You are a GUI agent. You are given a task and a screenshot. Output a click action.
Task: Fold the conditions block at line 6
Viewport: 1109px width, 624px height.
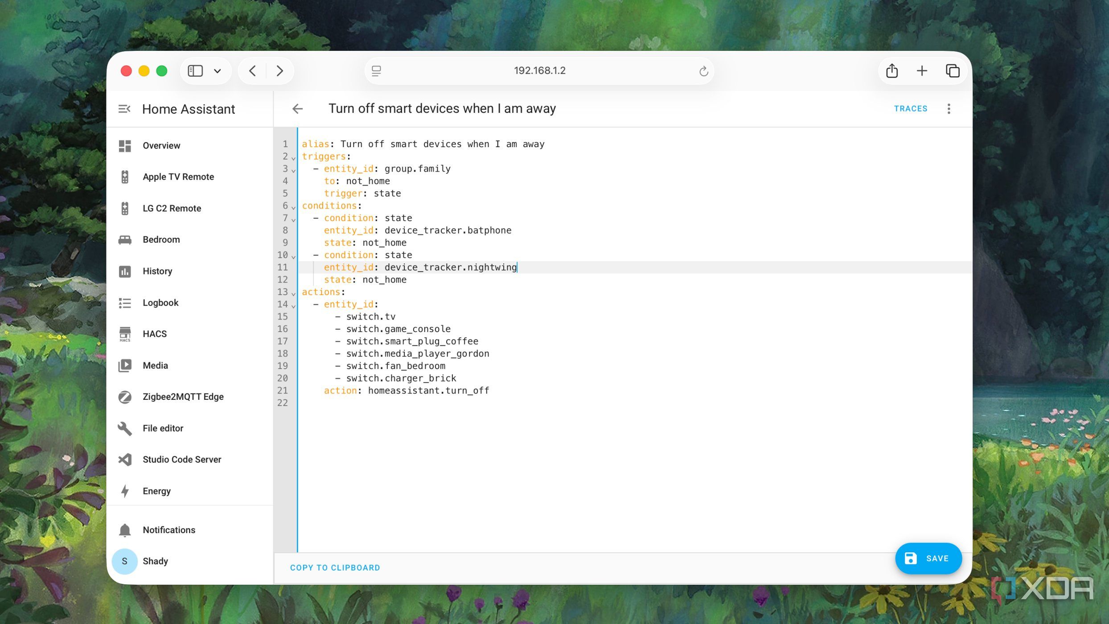click(293, 207)
